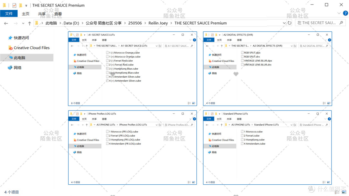The width and height of the screenshot is (349, 196).
Task: Click A3 iPHONE LUTs breadcrumb in ProRes window
Action: [x=106, y=125]
